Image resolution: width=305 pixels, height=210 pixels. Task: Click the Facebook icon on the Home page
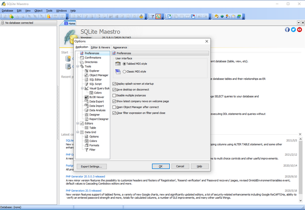click(x=287, y=29)
